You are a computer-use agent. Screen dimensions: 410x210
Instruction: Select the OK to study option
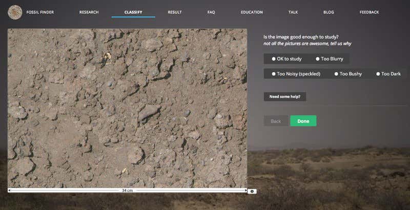[286, 59]
